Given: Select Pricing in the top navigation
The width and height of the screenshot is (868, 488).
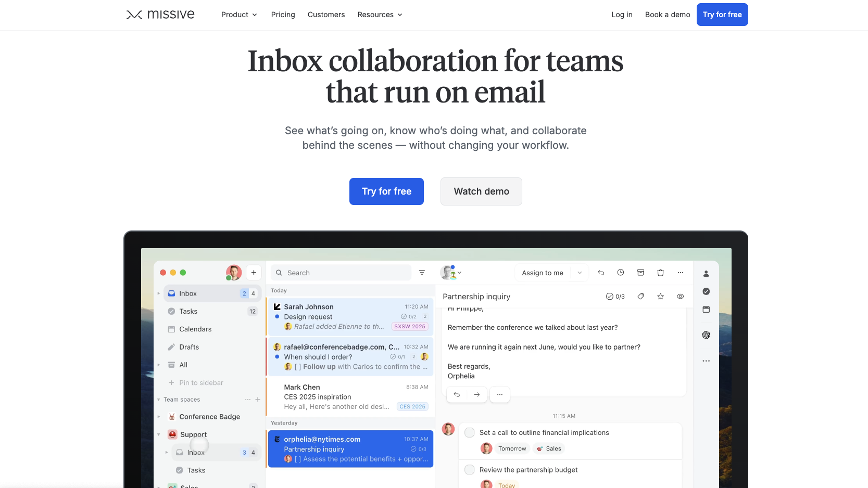Looking at the screenshot, I should (283, 15).
